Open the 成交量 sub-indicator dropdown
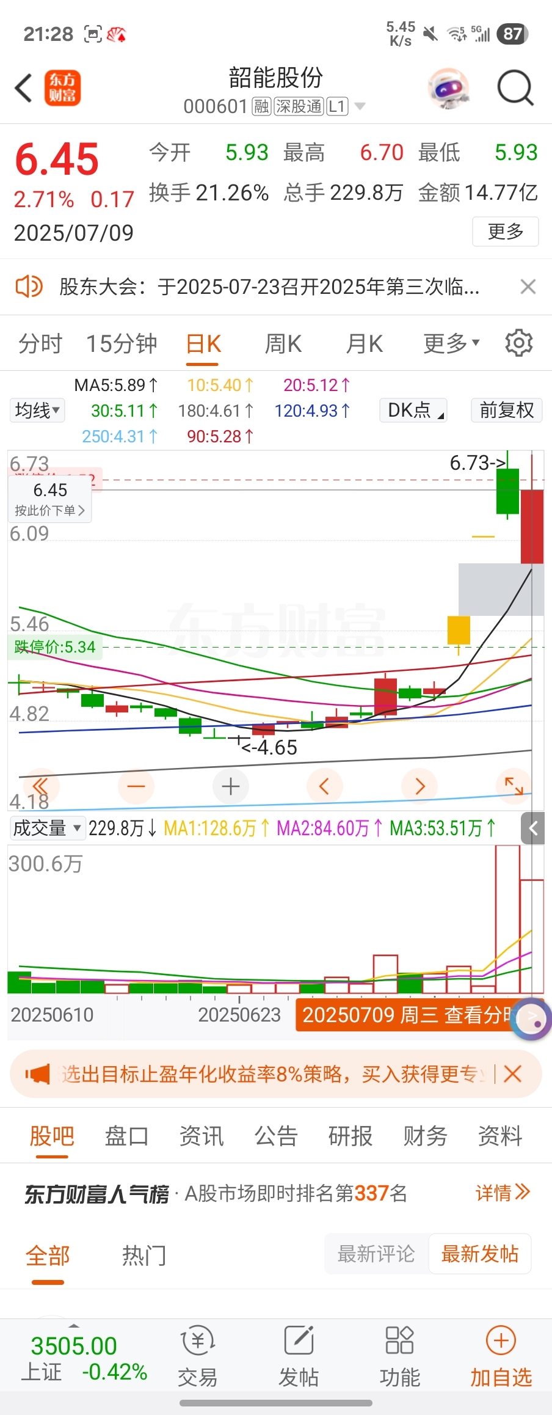 pos(47,828)
